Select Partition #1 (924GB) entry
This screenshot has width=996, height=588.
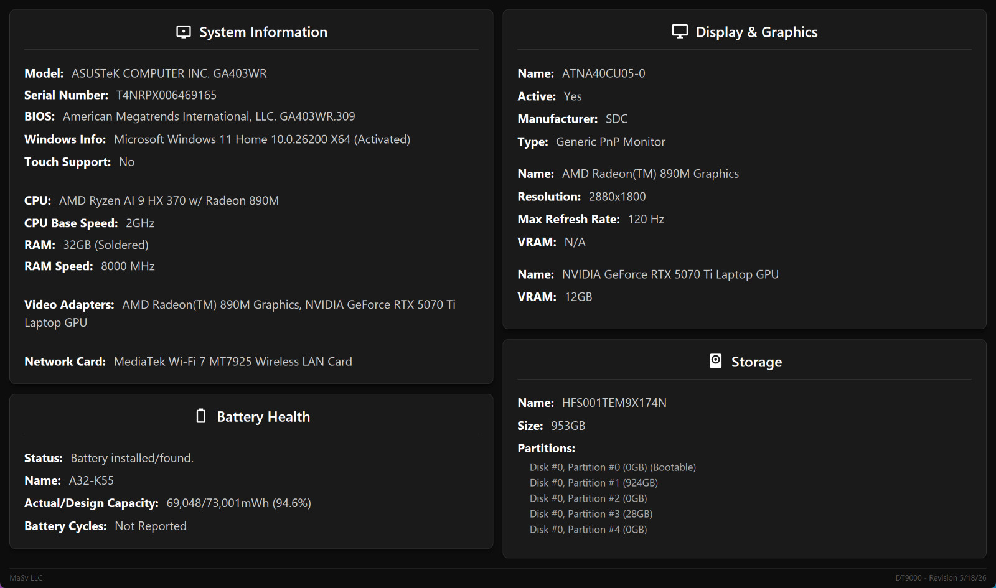pos(594,483)
